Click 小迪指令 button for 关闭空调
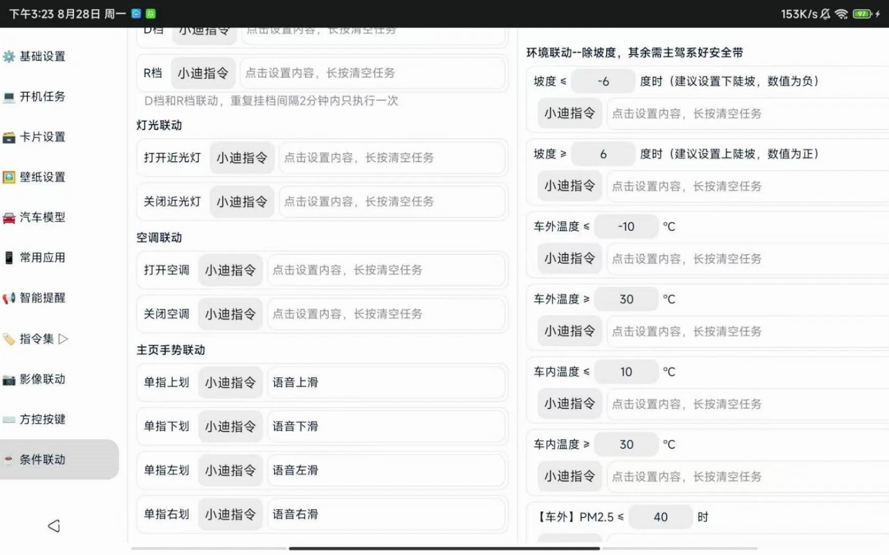Viewport: 889px width, 555px height. 230,314
